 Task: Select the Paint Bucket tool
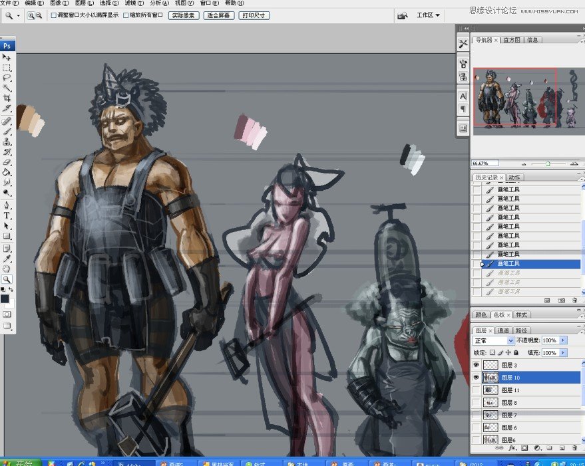click(7, 172)
